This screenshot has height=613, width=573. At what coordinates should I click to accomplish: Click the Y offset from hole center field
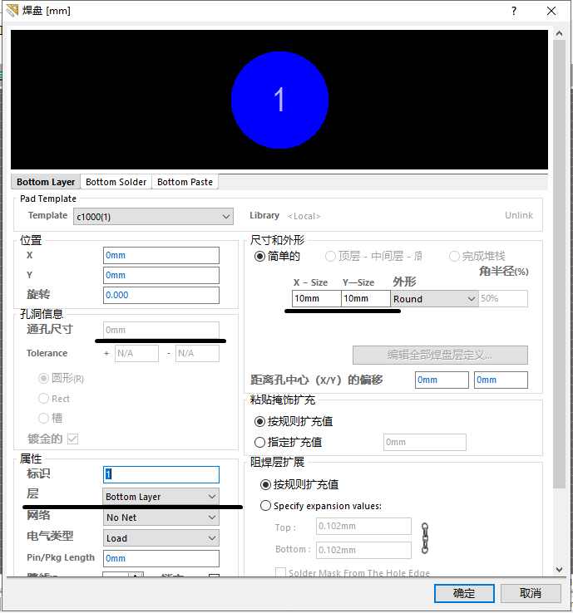[x=501, y=380]
